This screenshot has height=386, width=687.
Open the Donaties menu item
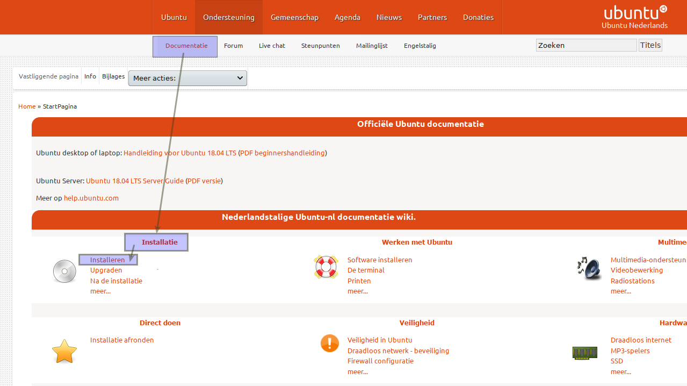[x=478, y=17]
